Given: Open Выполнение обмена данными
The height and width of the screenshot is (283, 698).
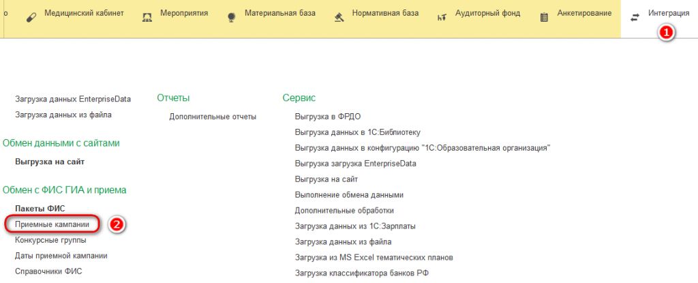Looking at the screenshot, I should (350, 195).
